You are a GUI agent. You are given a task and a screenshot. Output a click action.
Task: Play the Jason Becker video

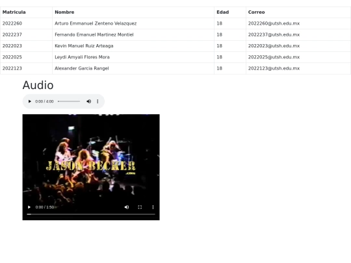point(29,207)
